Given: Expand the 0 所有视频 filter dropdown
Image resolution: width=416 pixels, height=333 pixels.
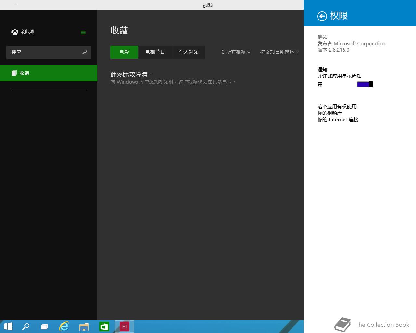Looking at the screenshot, I should point(236,52).
